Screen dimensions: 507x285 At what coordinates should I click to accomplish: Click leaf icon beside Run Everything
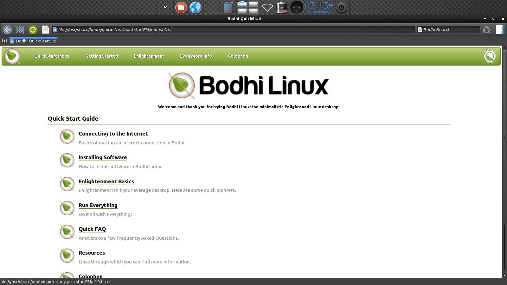point(67,208)
